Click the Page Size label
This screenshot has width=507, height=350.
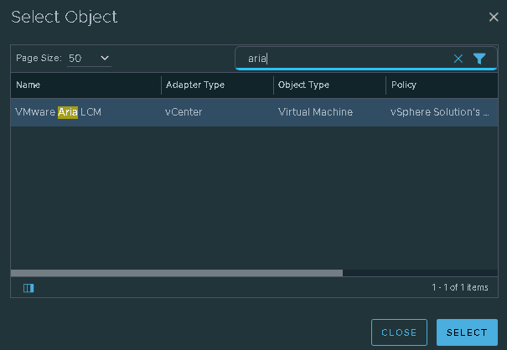click(x=39, y=58)
